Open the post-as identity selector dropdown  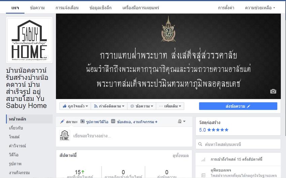[x=181, y=121]
